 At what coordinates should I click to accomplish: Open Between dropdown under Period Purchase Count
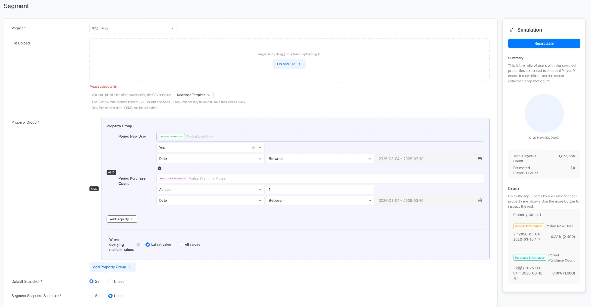tap(320, 201)
